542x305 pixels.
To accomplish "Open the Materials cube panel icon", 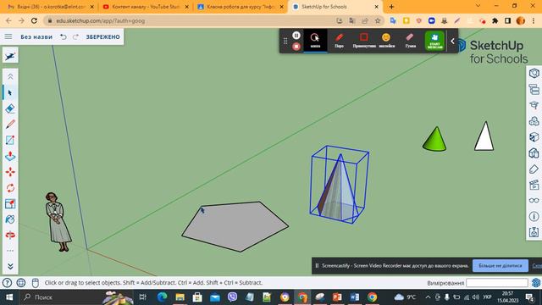I will (x=534, y=137).
